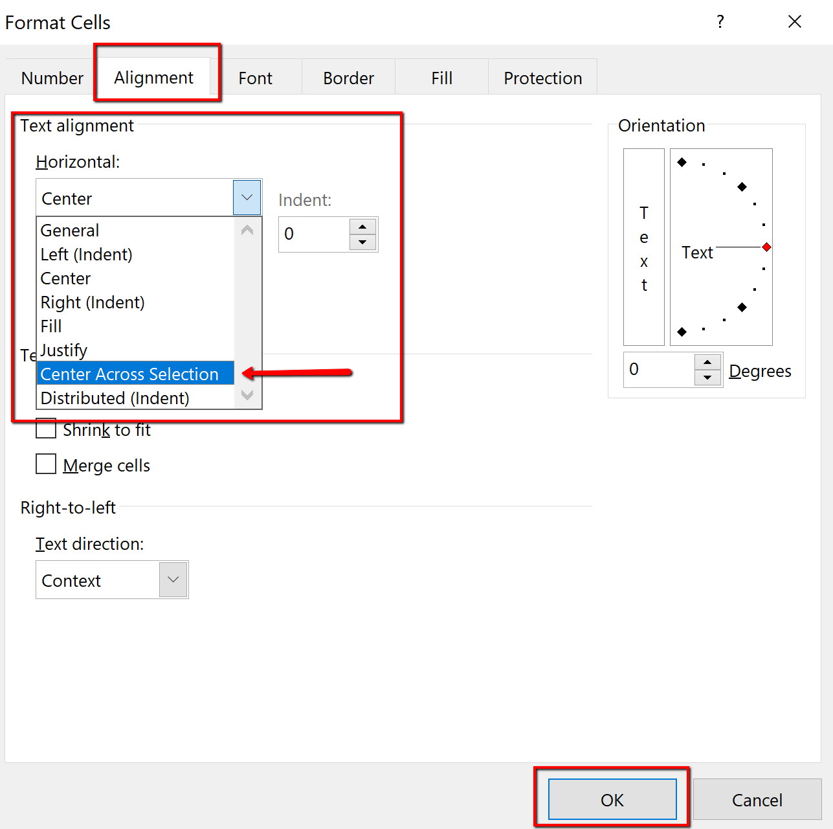
Task: Open dialog Help question mark
Action: (x=720, y=21)
